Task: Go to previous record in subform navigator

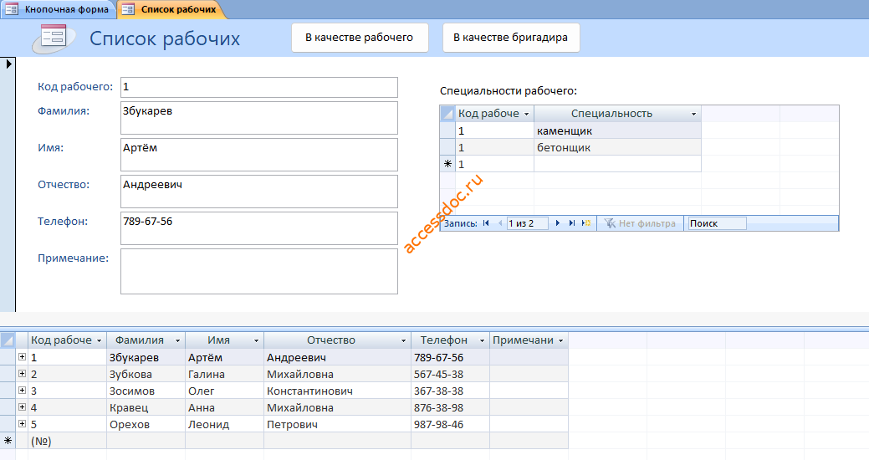Action: 500,223
